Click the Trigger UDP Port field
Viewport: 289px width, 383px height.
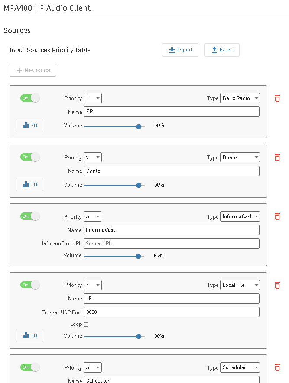[172, 312]
